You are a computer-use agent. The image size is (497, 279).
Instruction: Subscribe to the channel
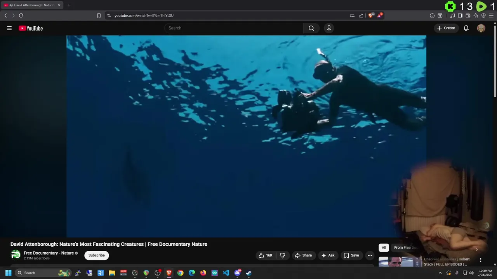(96, 255)
